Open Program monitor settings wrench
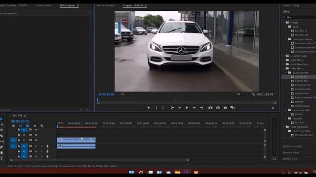 tap(253, 94)
